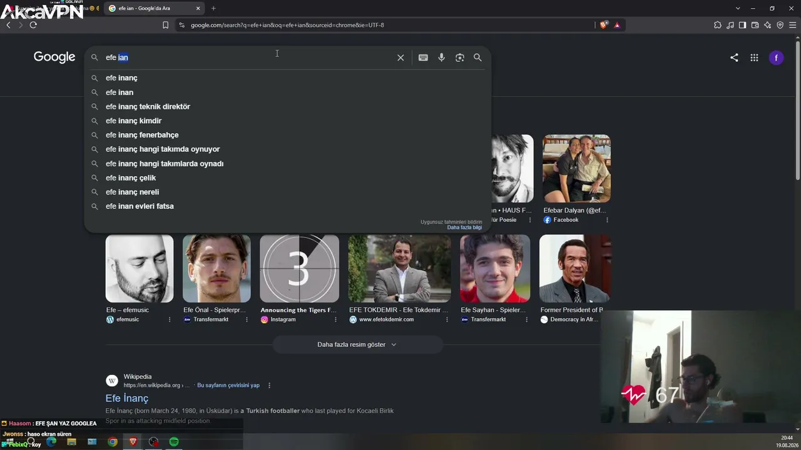Screen dimensions: 801x450
Task: Open the Leo AI sparkle icon
Action: 767,25
